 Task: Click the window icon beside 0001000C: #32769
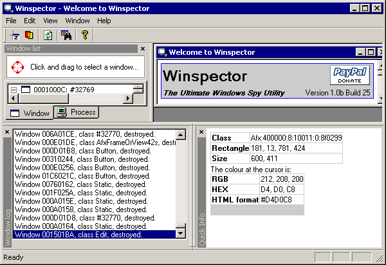coord(26,90)
